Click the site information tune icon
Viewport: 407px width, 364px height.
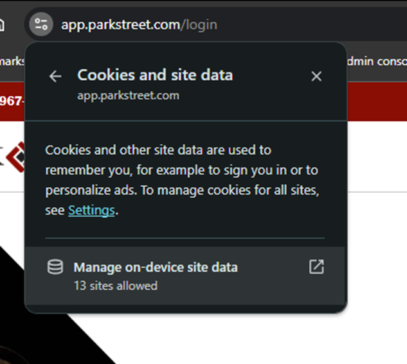click(x=41, y=24)
